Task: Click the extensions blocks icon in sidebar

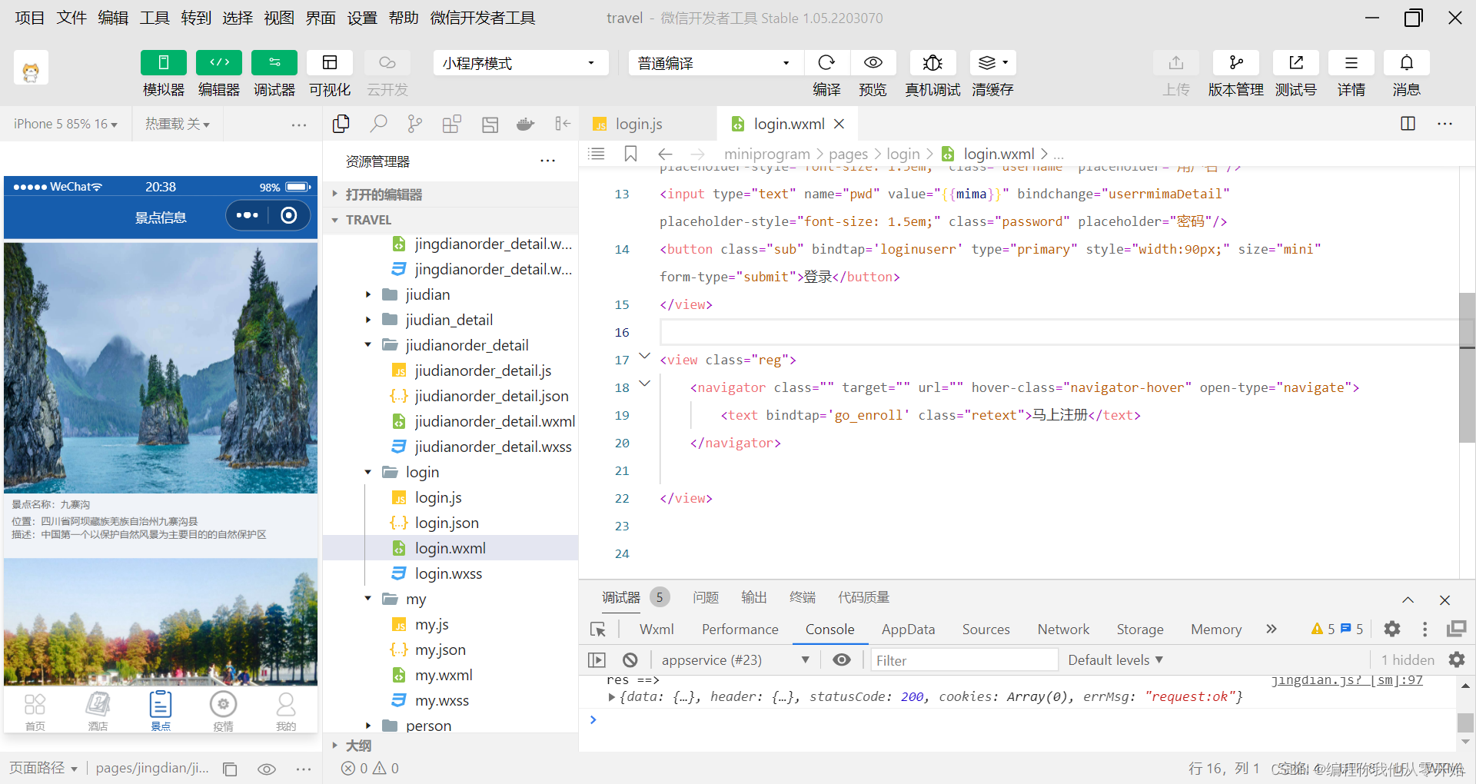Action: coord(452,124)
